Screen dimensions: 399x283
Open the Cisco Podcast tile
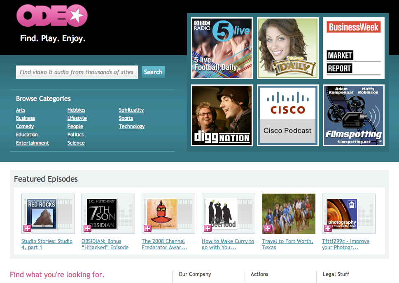288,115
